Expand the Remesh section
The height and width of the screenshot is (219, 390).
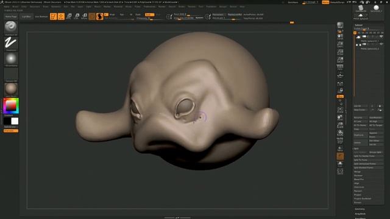pyautogui.click(x=358, y=191)
